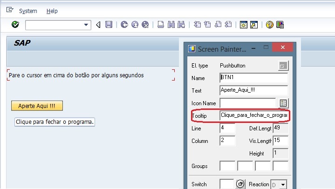Click the element type button beside Pushbutton
Image resolution: width=335 pixels, height=189 pixels.
283,66
